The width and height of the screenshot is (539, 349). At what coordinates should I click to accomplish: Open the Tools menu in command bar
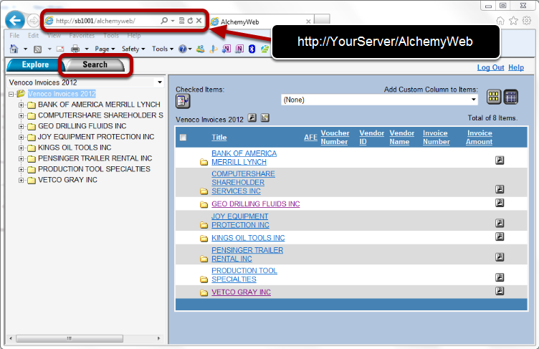click(163, 49)
